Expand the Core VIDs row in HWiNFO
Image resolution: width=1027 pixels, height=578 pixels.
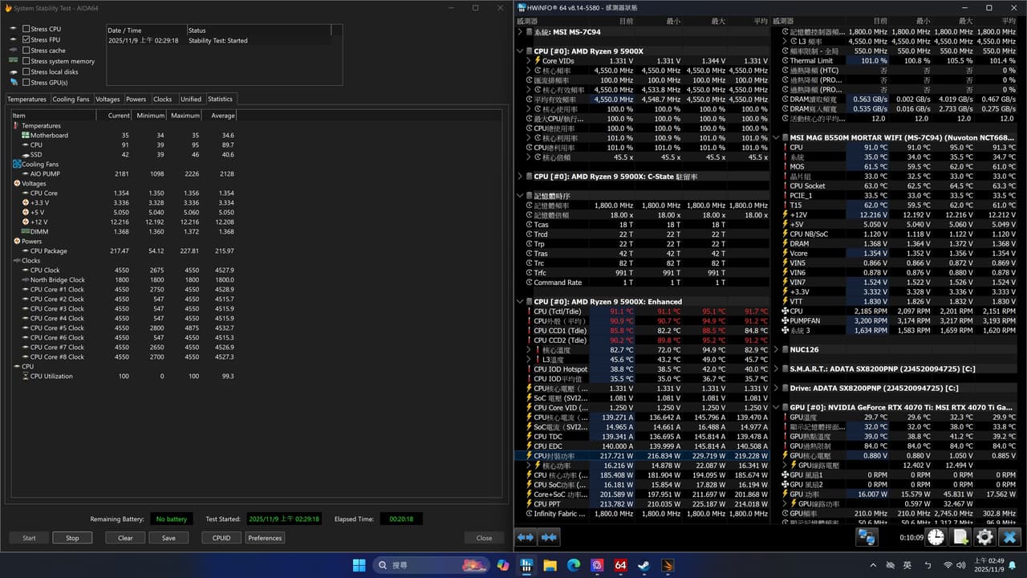tap(528, 60)
